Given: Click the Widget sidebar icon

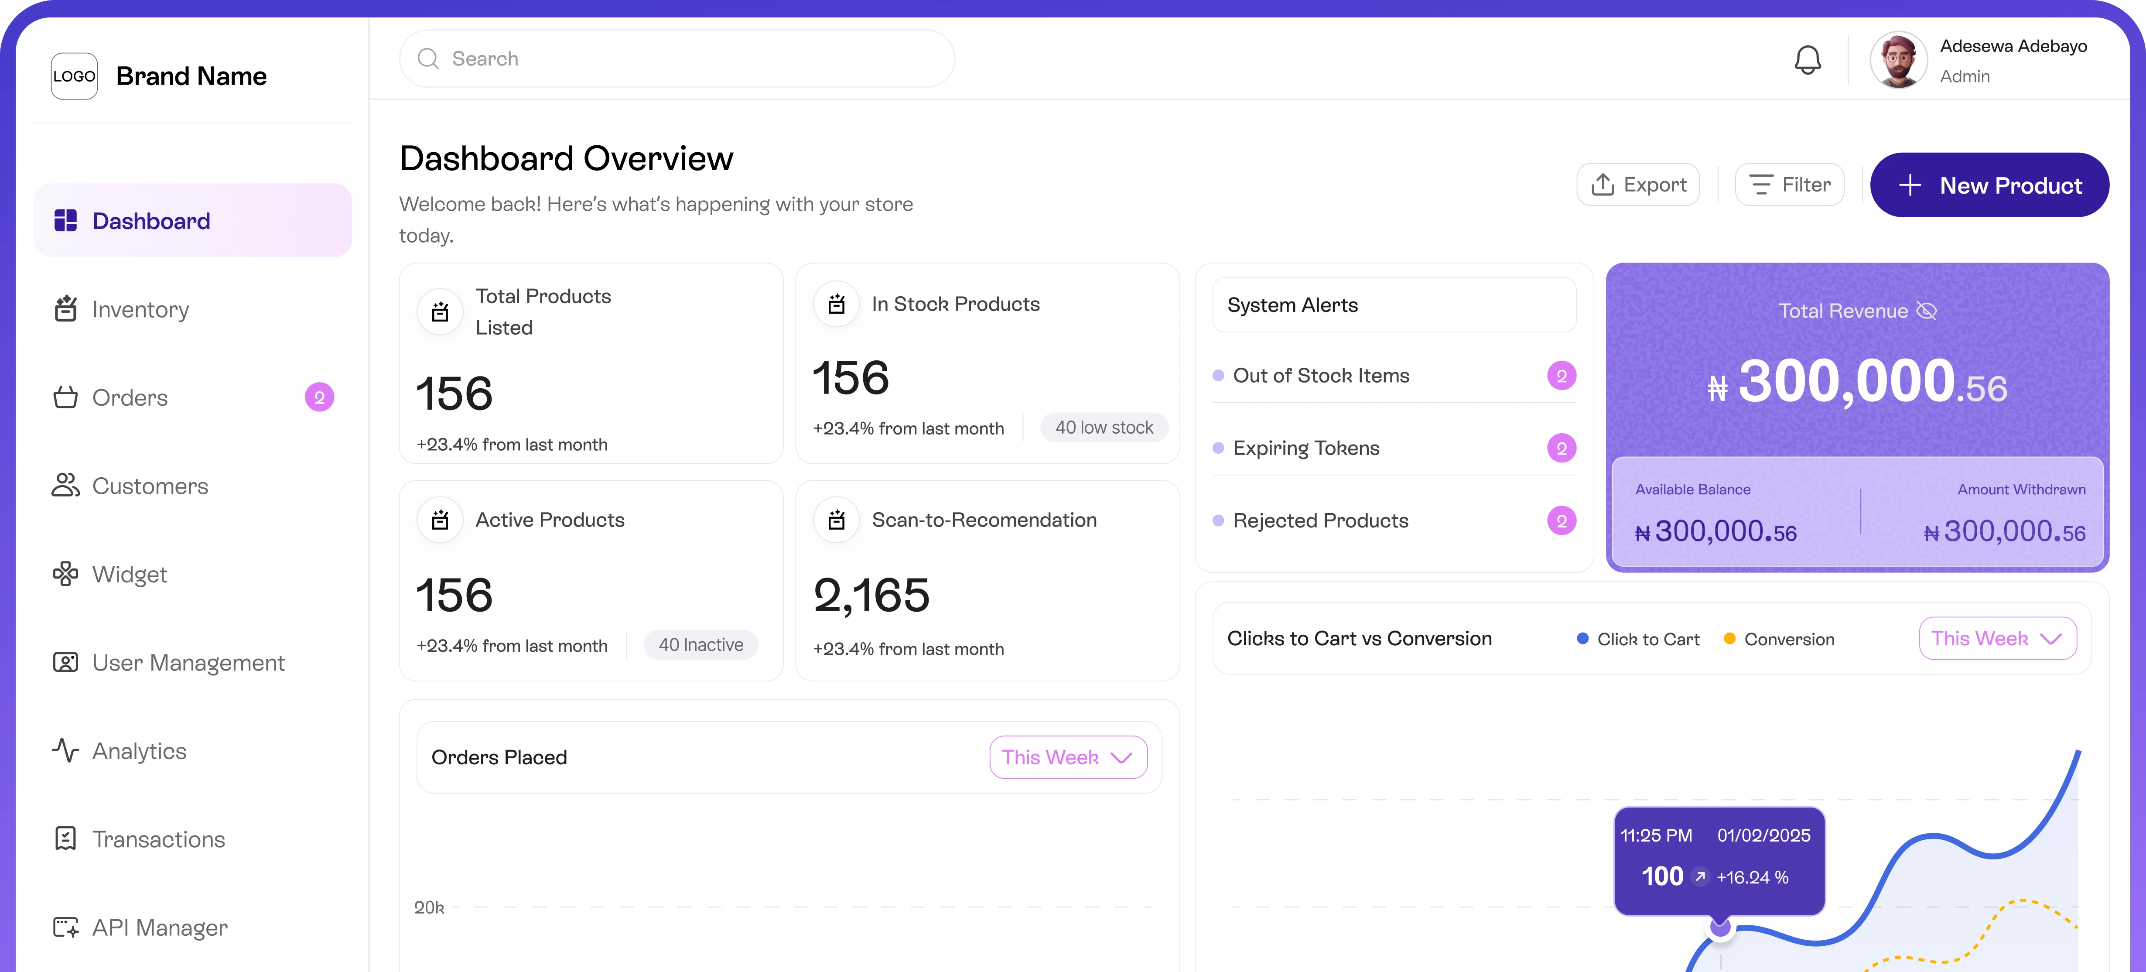Looking at the screenshot, I should pos(66,574).
